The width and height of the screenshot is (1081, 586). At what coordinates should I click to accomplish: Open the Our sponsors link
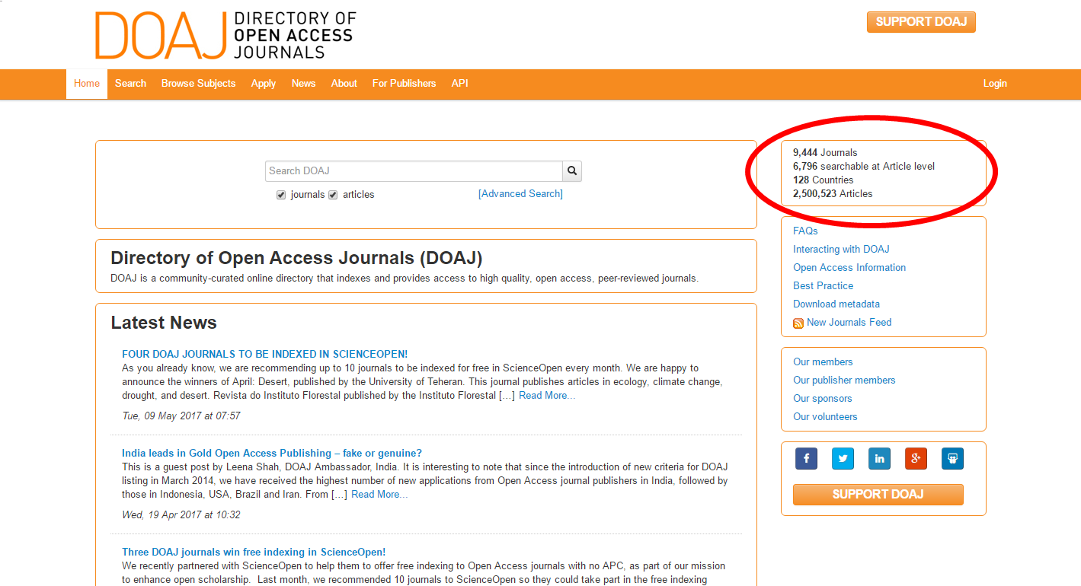823,398
